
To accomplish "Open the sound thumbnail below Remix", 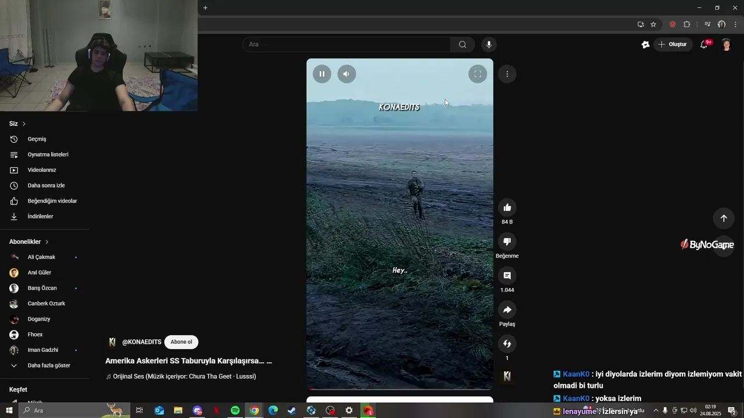I will tap(507, 376).
